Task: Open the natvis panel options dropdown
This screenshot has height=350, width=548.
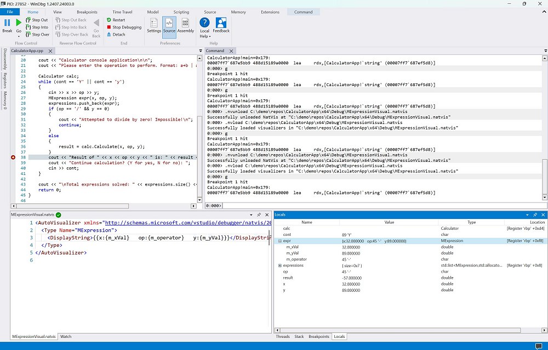Action: [x=252, y=215]
